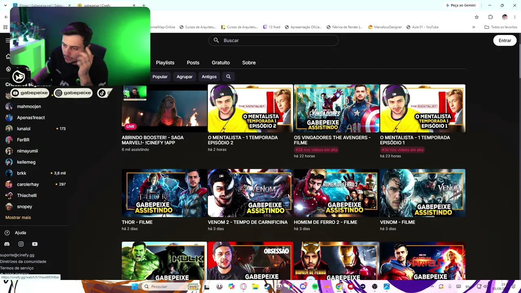Open Google Chrome from the taskbar
This screenshot has width=521, height=293.
point(339,286)
